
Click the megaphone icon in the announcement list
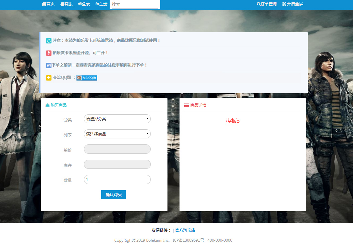[x=48, y=65]
